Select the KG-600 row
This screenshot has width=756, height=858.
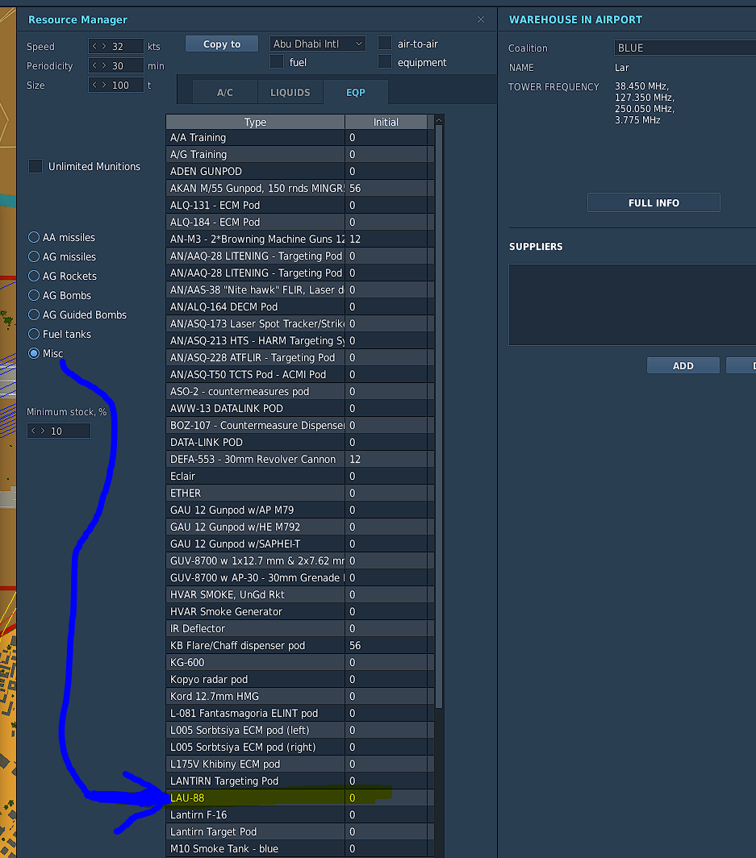click(300, 662)
